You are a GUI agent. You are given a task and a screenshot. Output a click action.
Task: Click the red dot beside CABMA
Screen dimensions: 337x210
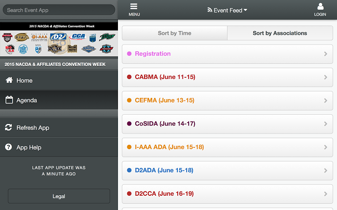click(129, 77)
